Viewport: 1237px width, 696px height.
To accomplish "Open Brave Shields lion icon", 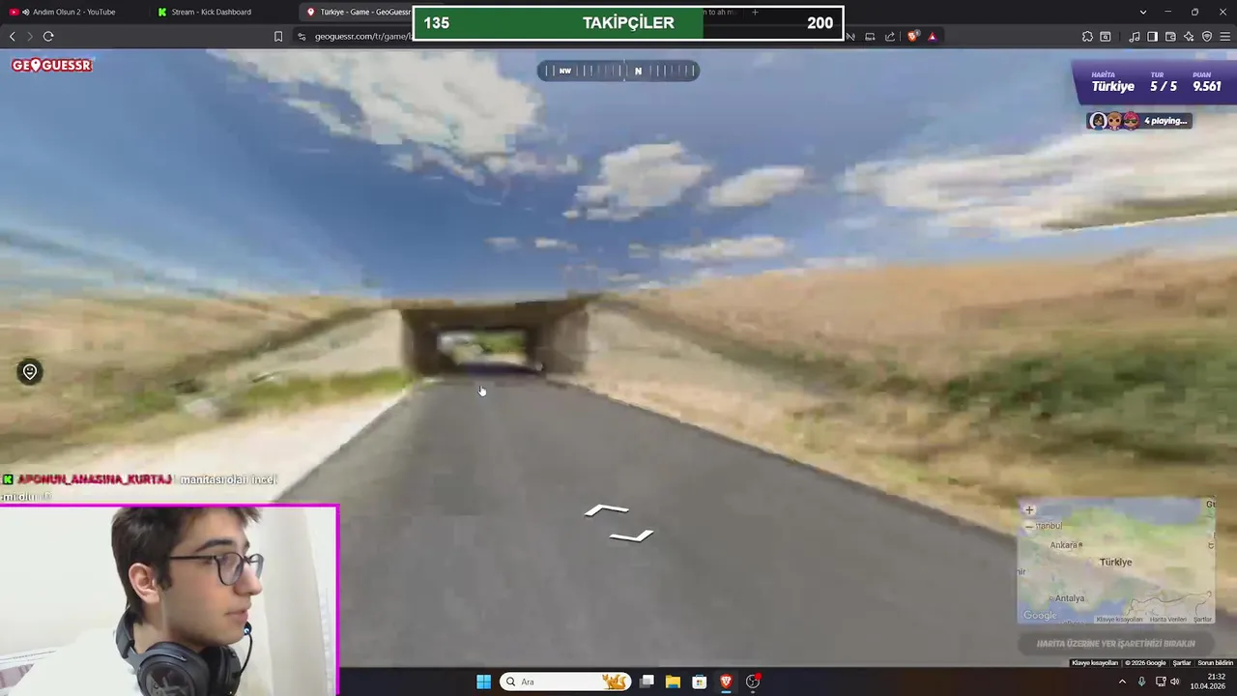I will pyautogui.click(x=913, y=37).
